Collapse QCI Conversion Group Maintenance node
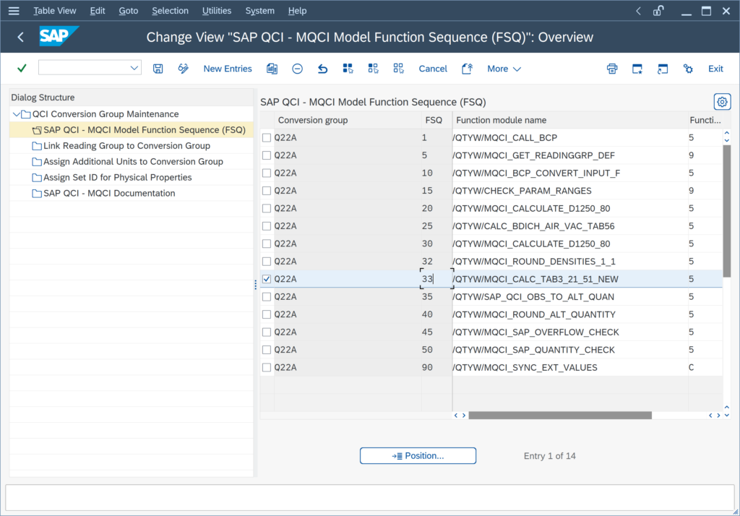This screenshot has width=740, height=516. point(16,114)
